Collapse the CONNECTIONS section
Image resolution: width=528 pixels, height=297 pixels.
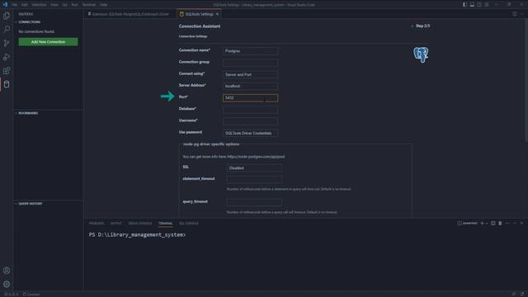click(x=30, y=22)
